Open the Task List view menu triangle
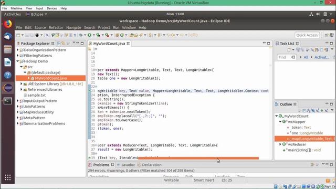 [332, 49]
